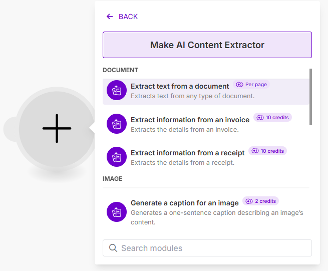The width and height of the screenshot is (328, 271).
Task: Go back via the BACK link
Action: [128, 17]
